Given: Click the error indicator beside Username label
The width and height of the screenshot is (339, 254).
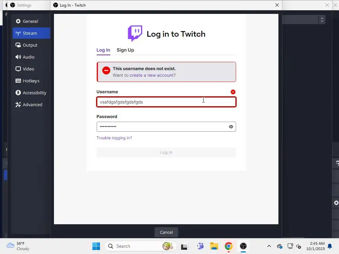Looking at the screenshot, I should coord(233,92).
